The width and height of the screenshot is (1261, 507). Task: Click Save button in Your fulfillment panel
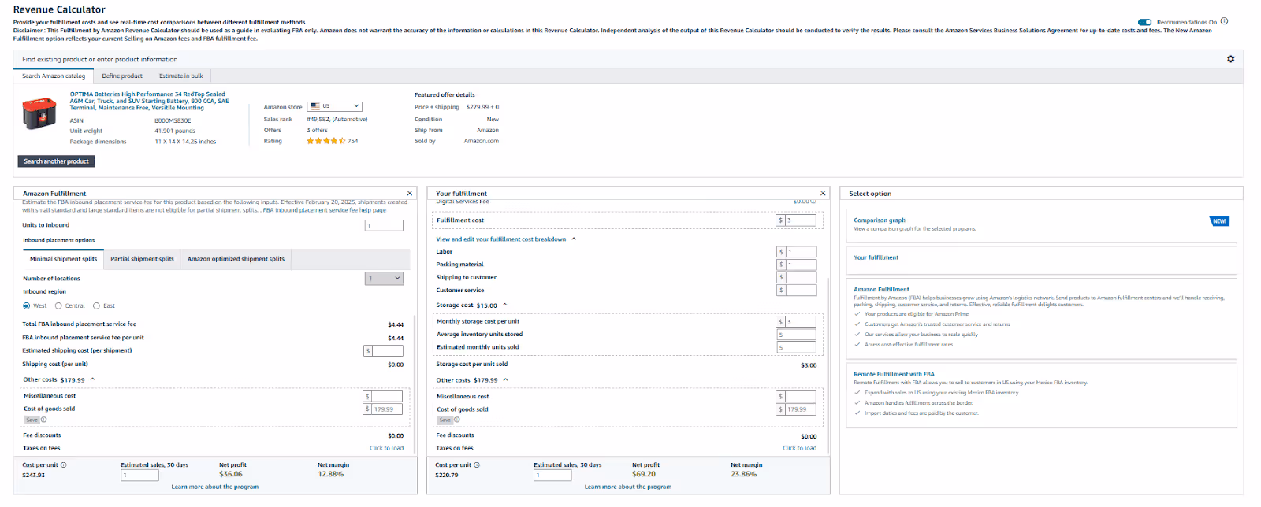pyautogui.click(x=445, y=420)
